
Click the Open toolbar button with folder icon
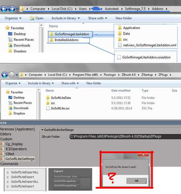[x=37, y=18]
